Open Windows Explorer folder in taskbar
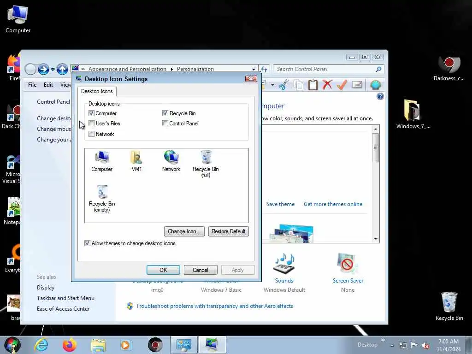 (98, 345)
